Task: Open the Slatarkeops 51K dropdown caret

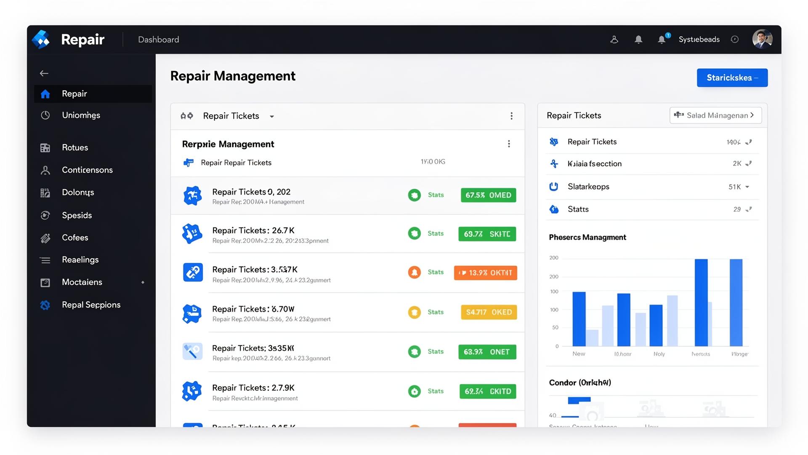Action: point(747,187)
